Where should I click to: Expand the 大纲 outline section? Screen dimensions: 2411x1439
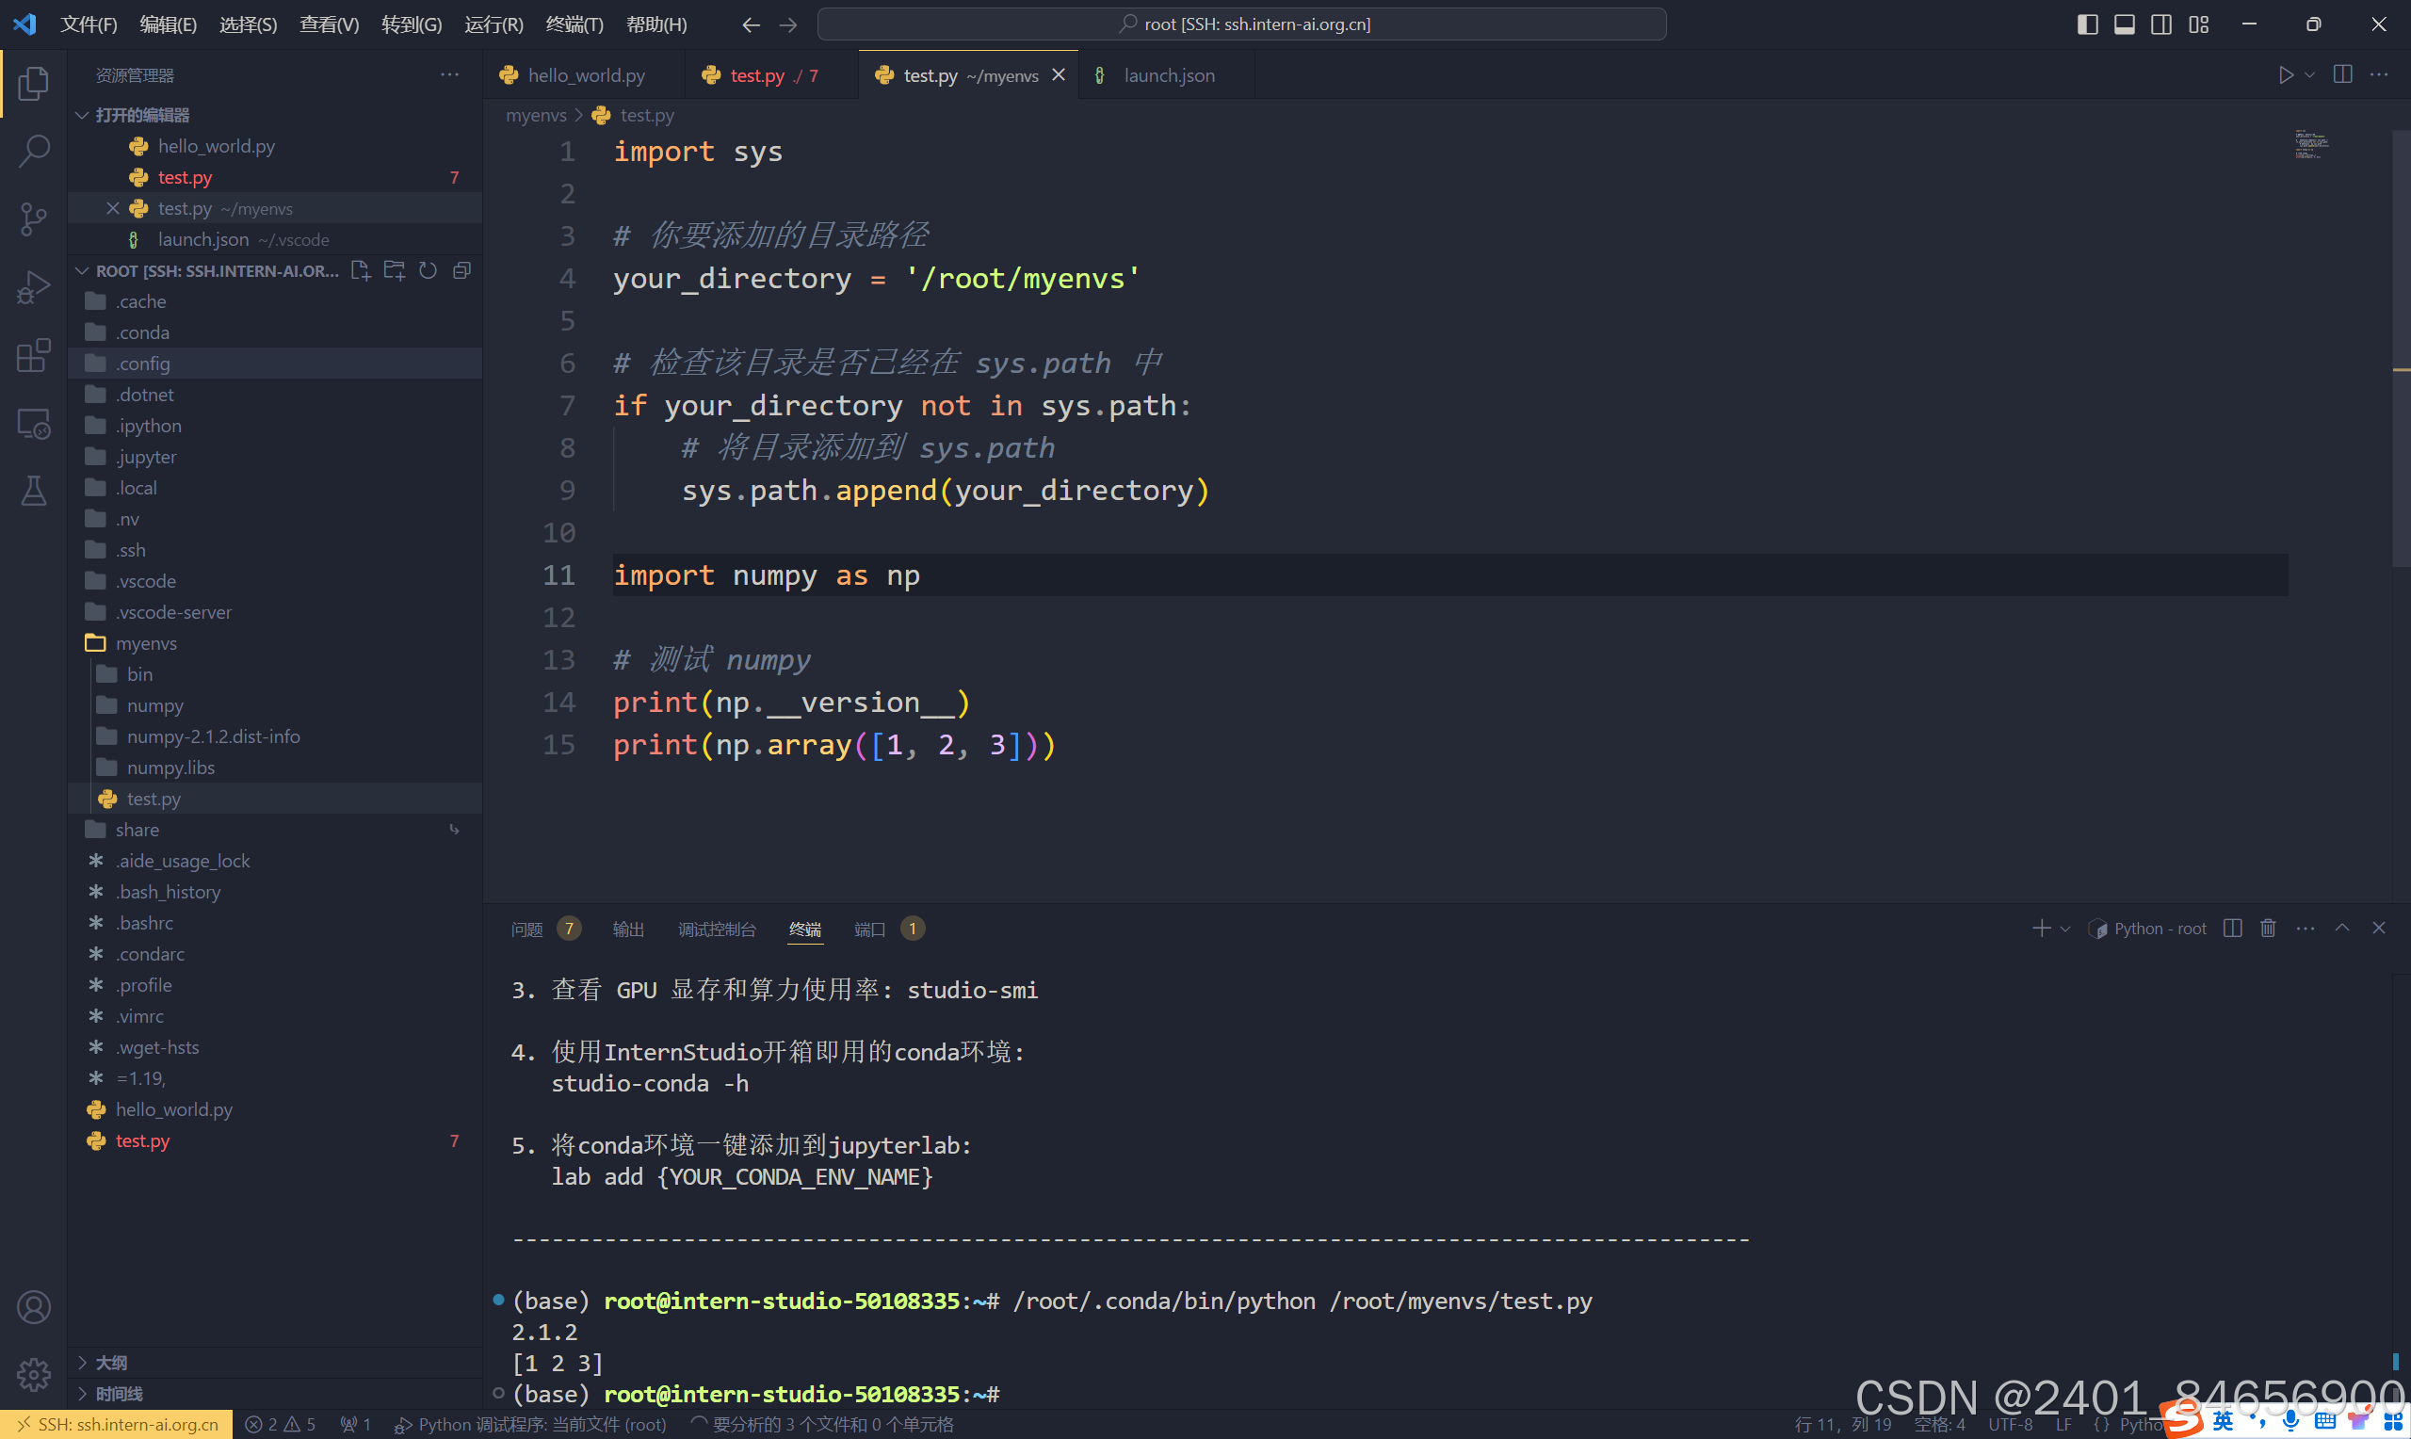pyautogui.click(x=110, y=1363)
